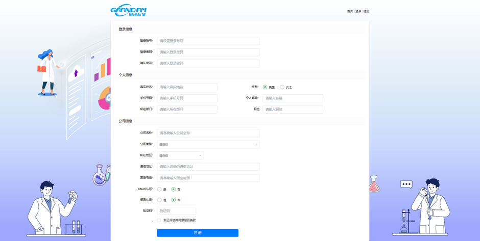Choose 否 for 资质认定

(174, 200)
